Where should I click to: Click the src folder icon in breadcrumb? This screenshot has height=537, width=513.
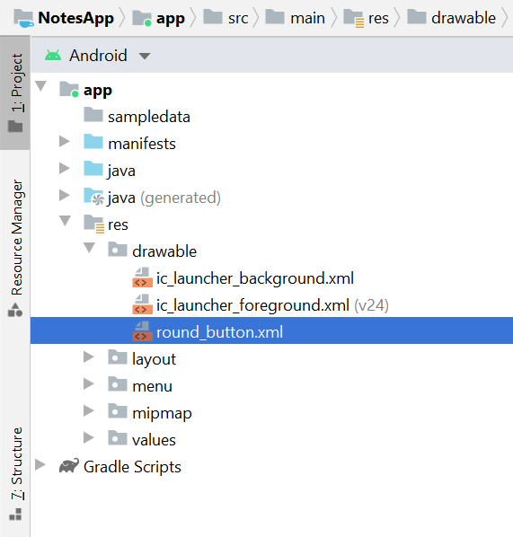[213, 17]
